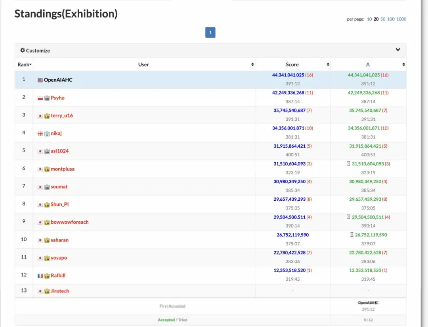The width and height of the screenshot is (428, 327).
Task: Sort the table by User column
Action: (x=144, y=65)
